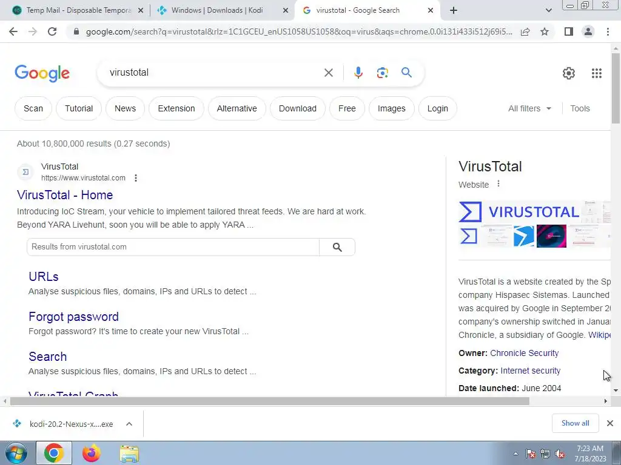621x465 pixels.
Task: Click the forward navigation arrow
Action: point(33,31)
